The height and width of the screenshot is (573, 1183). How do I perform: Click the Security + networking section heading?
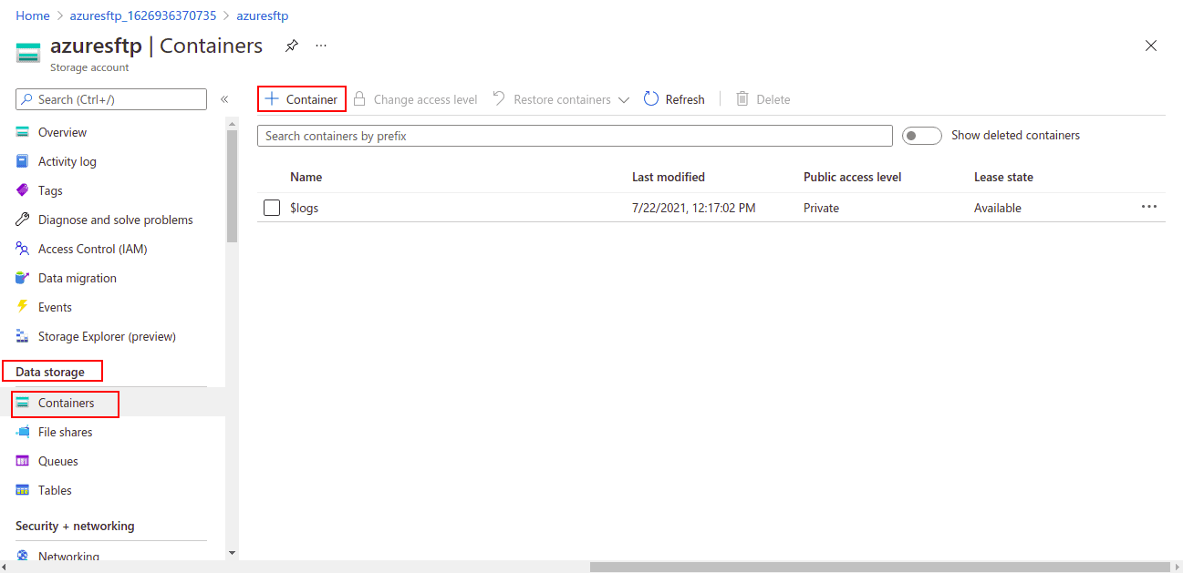point(75,526)
